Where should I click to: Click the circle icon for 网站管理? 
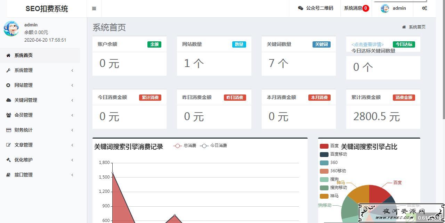[8, 85]
